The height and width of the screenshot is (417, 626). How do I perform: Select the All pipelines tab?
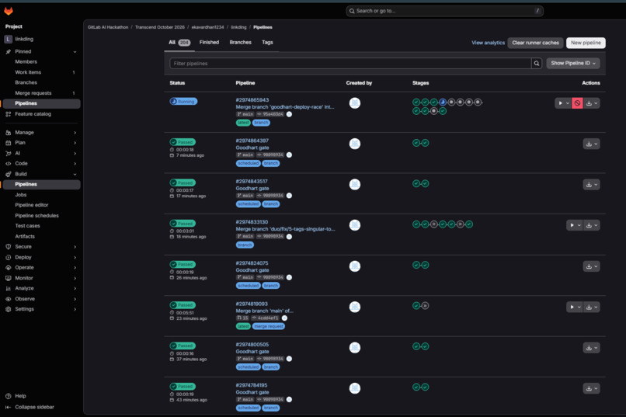click(179, 43)
